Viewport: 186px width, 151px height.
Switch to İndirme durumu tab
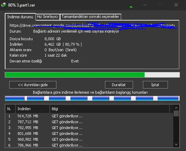pos(20,17)
